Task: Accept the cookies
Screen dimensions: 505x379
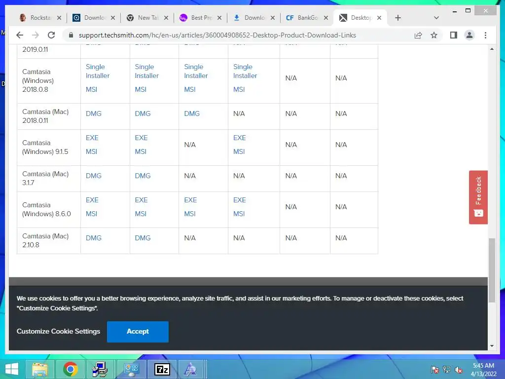Action: tap(138, 332)
